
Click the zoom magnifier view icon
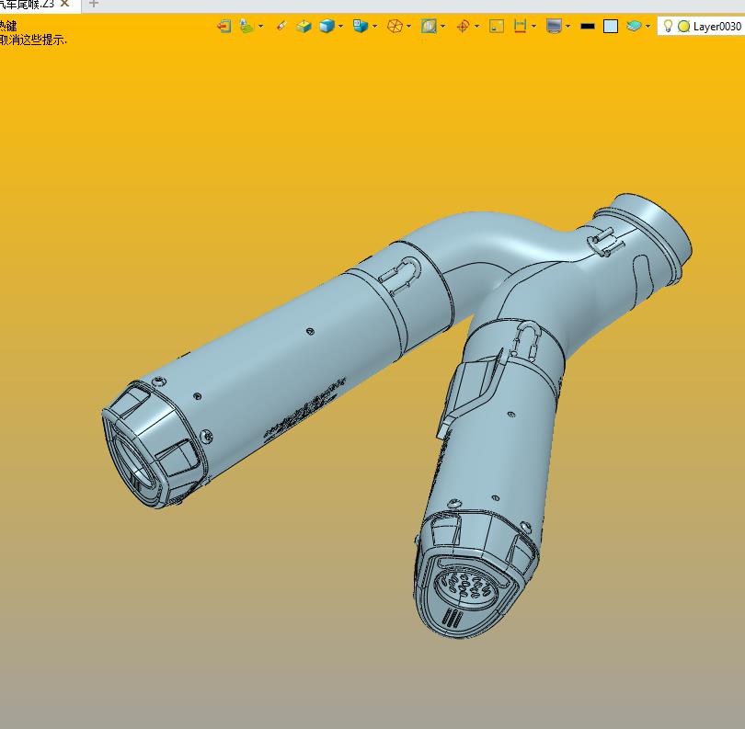(429, 26)
